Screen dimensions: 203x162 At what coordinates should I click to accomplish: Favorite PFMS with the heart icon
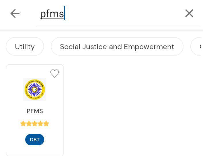(54, 74)
